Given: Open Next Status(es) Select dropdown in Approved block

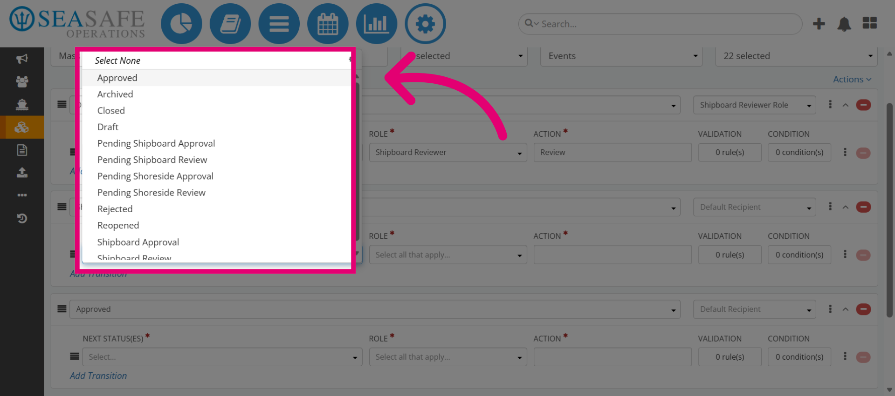Looking at the screenshot, I should [222, 357].
